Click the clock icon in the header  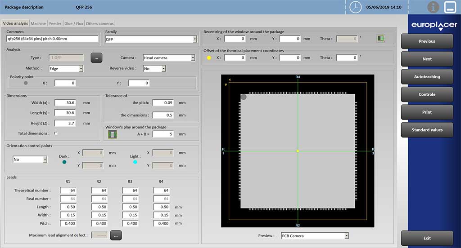pyautogui.click(x=356, y=7)
